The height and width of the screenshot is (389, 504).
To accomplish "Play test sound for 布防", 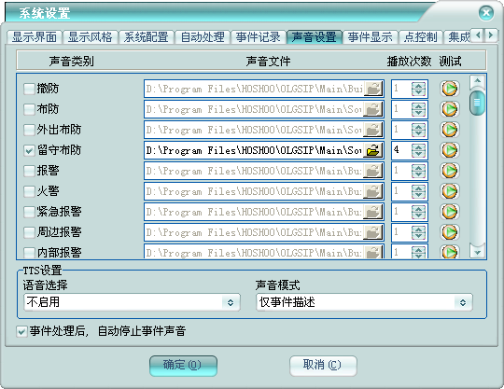I will 449,109.
